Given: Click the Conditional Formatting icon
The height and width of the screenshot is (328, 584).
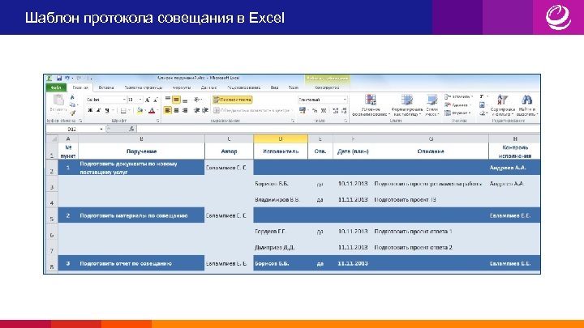Looking at the screenshot, I should click(x=370, y=100).
